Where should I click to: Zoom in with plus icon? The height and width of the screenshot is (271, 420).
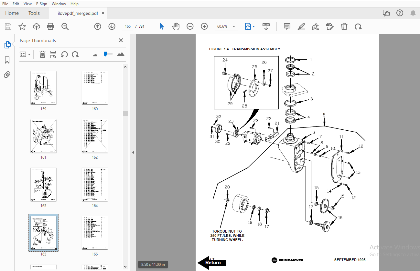204,26
